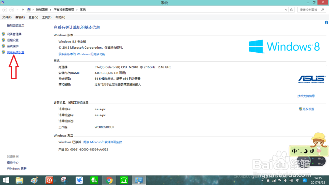Image resolution: width=329 pixels, height=186 pixels.
Task: Click shield icon beside 设备管理器
Action: coord(3,34)
